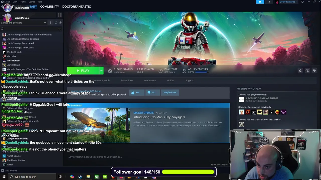Open Task View on taskbar
The height and width of the screenshot is (180, 321).
60,177
